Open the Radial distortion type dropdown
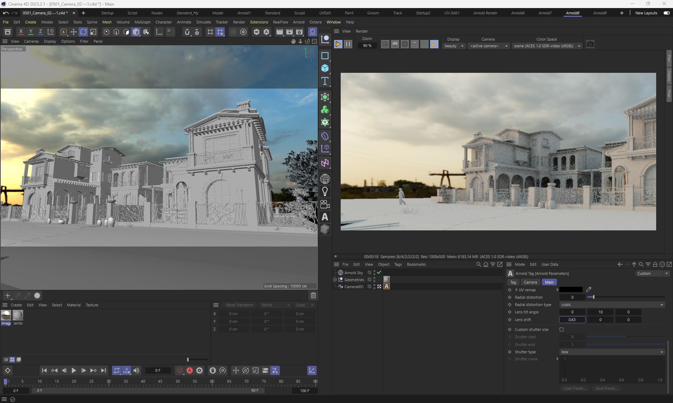 tap(612, 305)
